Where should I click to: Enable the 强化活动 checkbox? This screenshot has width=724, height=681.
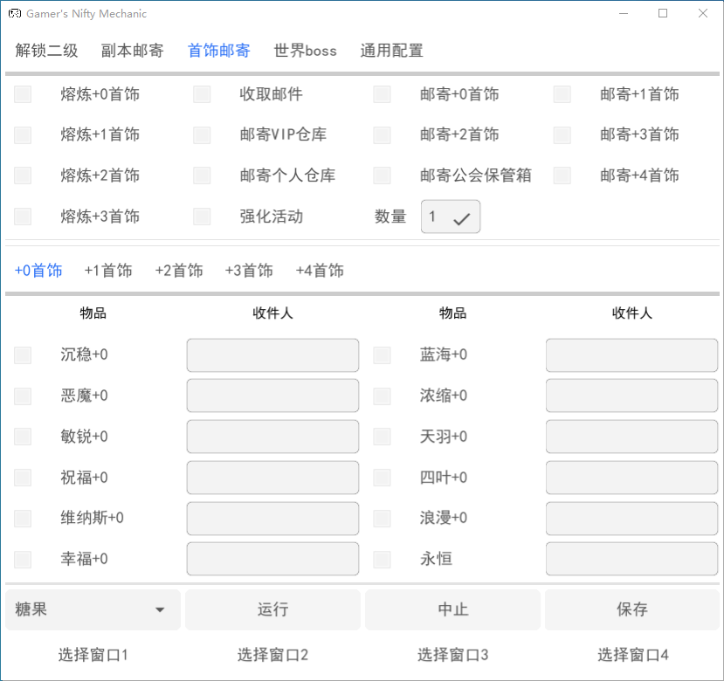[202, 217]
